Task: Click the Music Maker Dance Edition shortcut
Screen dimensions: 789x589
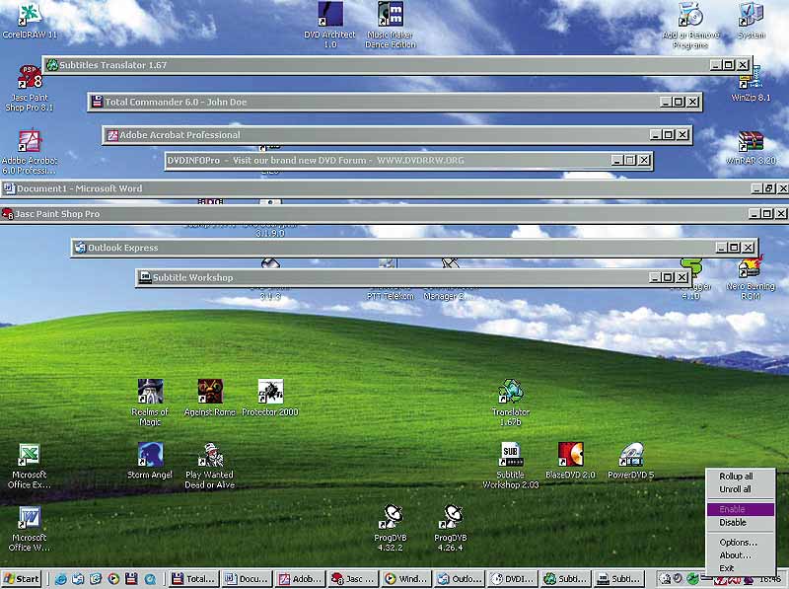Action: click(x=391, y=26)
